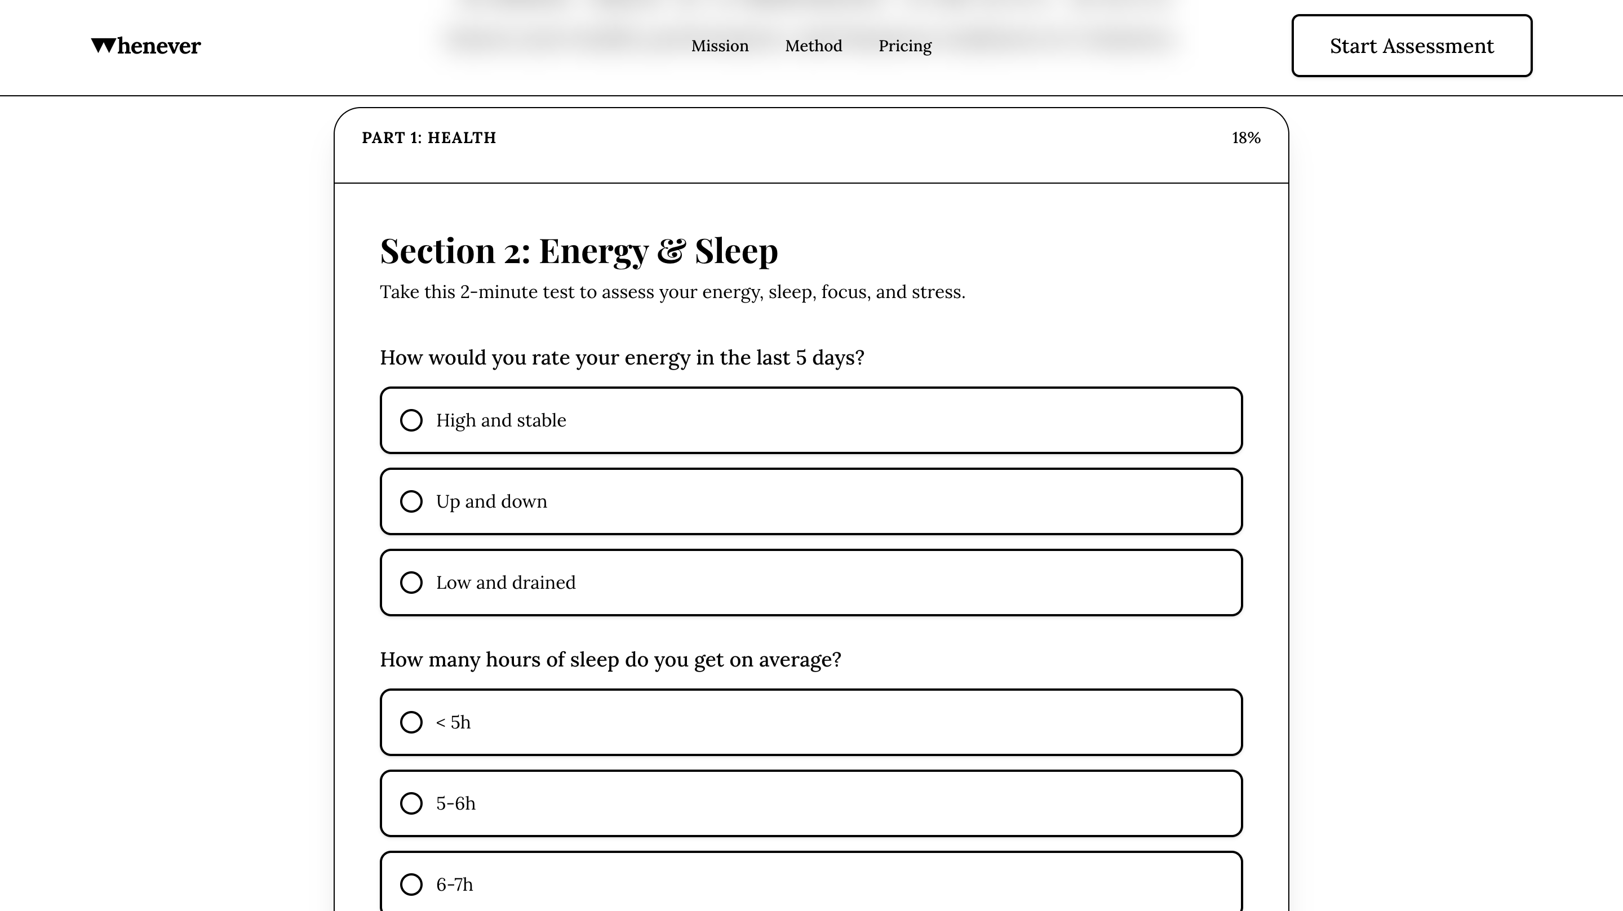Click the sleep hours question text

click(x=610, y=660)
